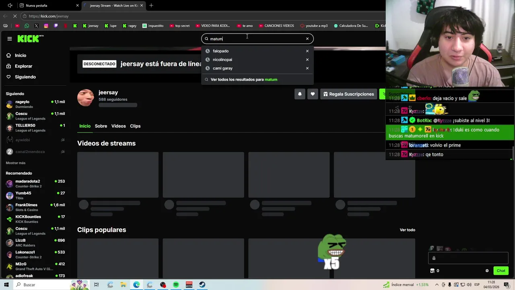Open File Explorer from taskbar
The width and height of the screenshot is (515, 290).
click(124, 285)
